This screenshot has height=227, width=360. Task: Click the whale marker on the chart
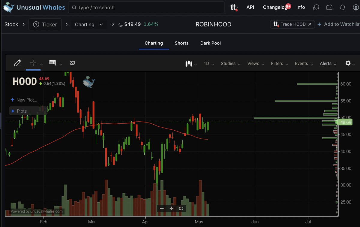[x=89, y=82]
